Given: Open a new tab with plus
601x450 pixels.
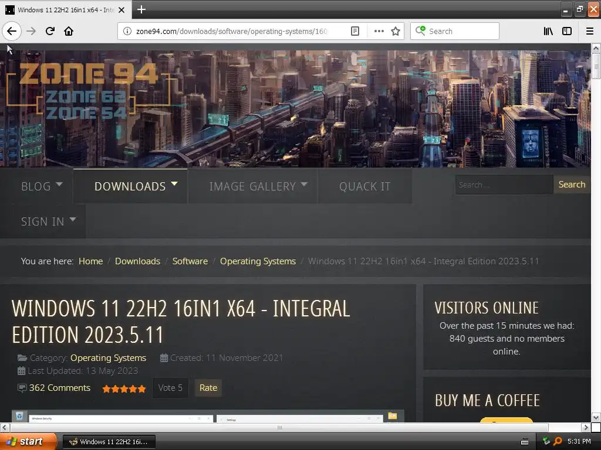Looking at the screenshot, I should point(141,9).
